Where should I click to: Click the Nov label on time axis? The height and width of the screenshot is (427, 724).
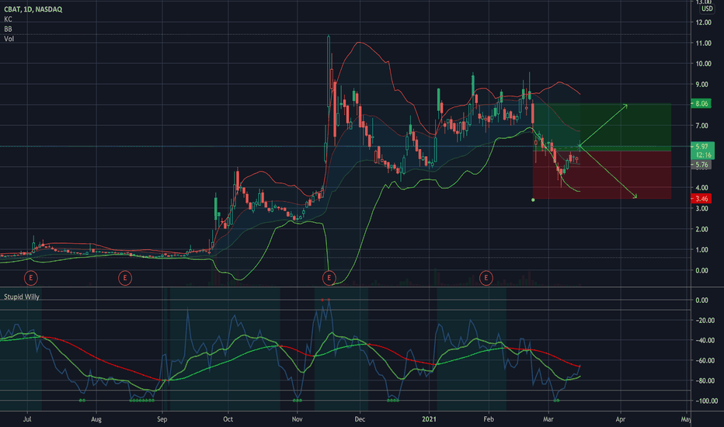tap(297, 419)
